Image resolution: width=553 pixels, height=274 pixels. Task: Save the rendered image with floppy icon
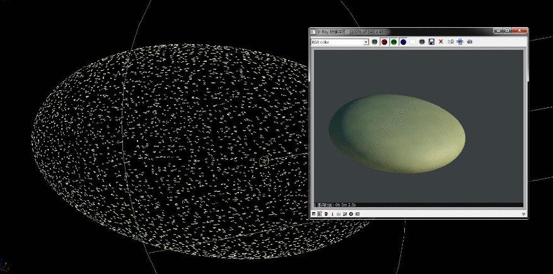pyautogui.click(x=431, y=42)
